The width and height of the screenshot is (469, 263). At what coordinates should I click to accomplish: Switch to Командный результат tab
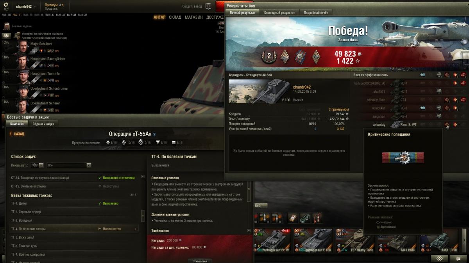tap(279, 12)
